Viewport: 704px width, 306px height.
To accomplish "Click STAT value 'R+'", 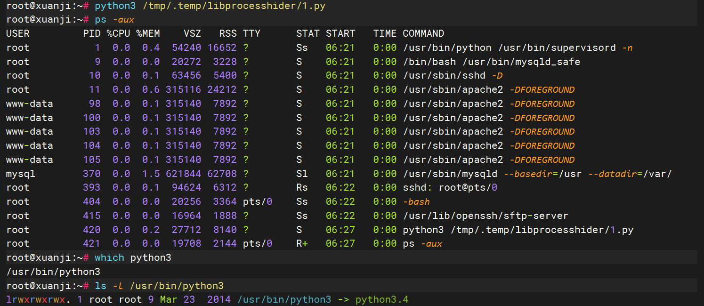I will tap(302, 243).
